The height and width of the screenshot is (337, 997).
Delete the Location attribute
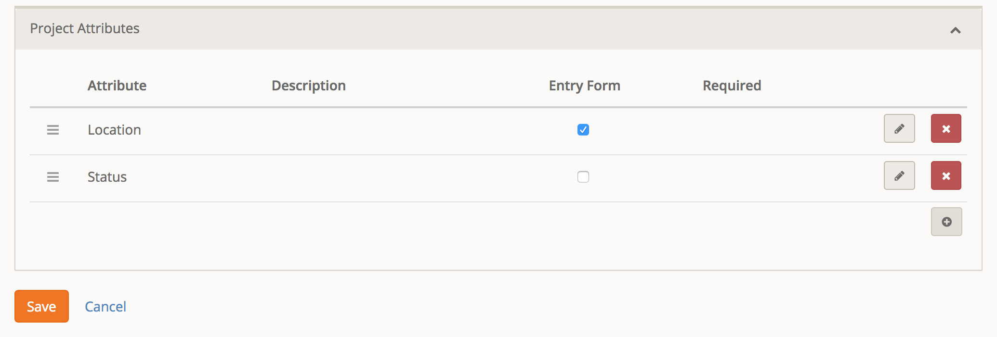pos(945,128)
